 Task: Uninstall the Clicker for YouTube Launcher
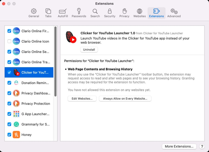pyautogui.click(x=89, y=50)
